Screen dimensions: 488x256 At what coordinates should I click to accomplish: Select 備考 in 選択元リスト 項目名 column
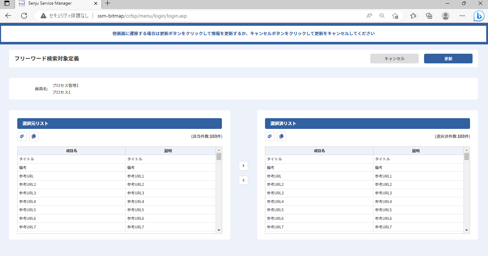click(71, 168)
